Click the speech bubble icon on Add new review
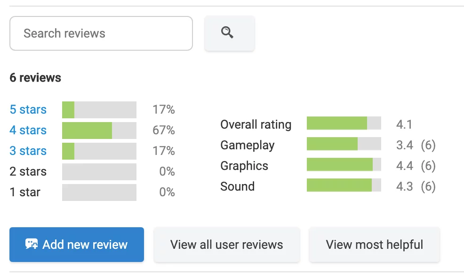Viewport: 464px width, 277px height. click(x=32, y=245)
